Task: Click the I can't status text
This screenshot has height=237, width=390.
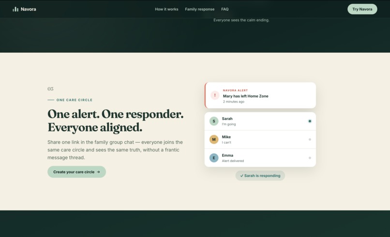Action: click(x=226, y=143)
